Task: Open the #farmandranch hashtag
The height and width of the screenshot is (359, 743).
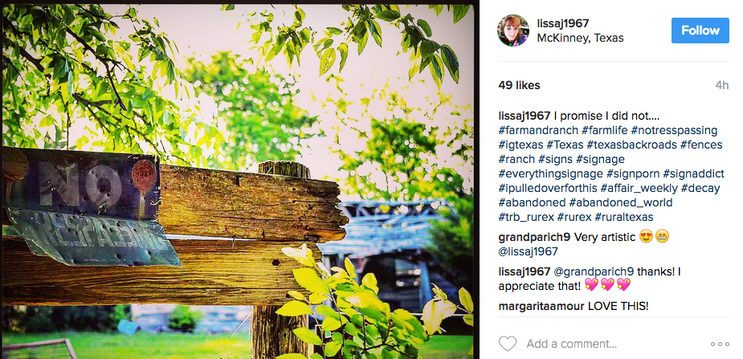Action: [x=538, y=130]
